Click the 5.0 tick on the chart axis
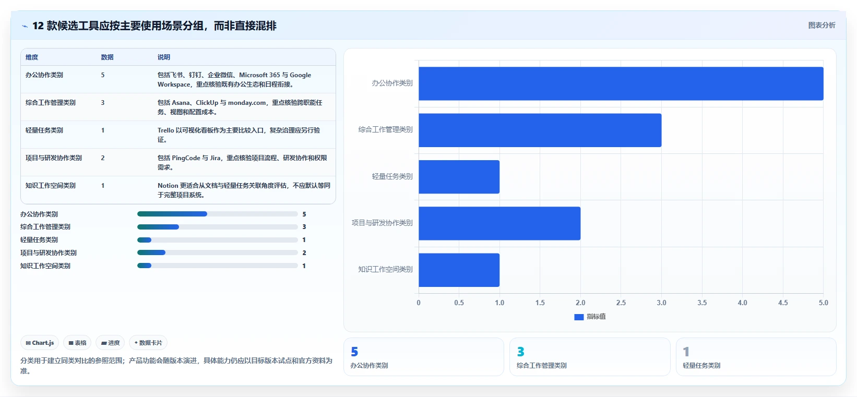Viewport: 857px width, 397px height. (x=824, y=303)
